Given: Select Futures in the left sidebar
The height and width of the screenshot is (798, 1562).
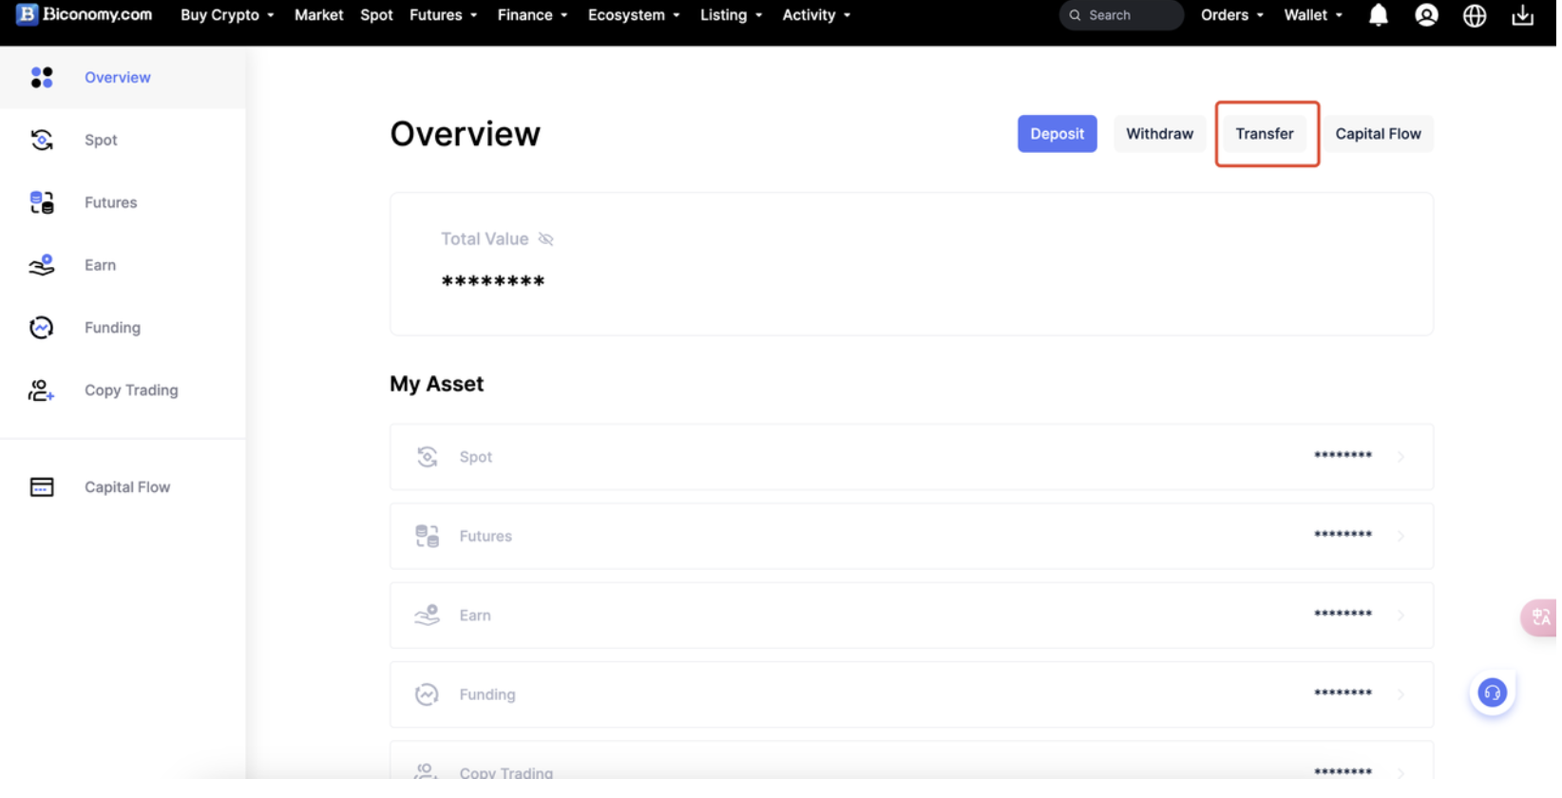Looking at the screenshot, I should pos(111,203).
